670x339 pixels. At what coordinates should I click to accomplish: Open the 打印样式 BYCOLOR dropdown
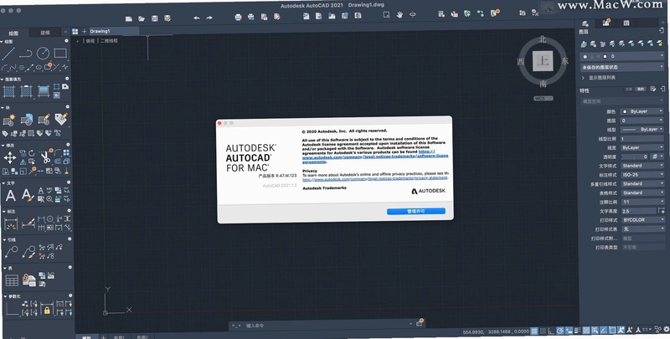pyautogui.click(x=642, y=220)
